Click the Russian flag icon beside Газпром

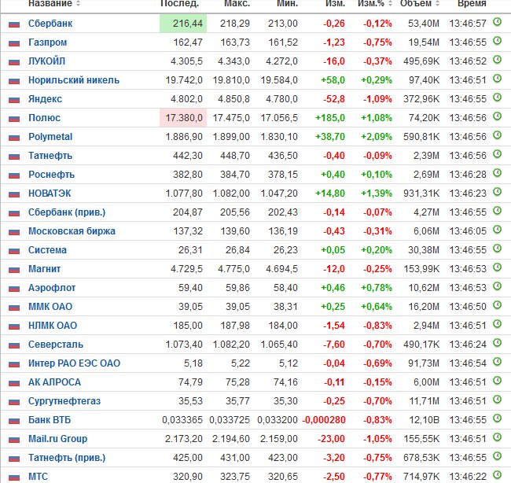pos(14,43)
